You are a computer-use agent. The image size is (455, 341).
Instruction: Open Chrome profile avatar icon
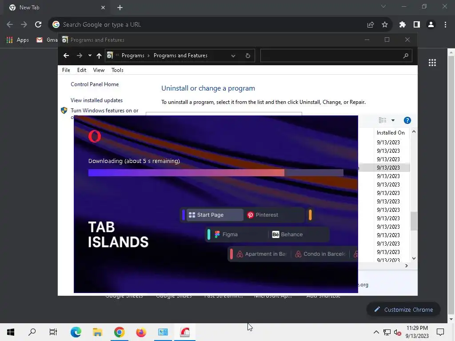431,25
